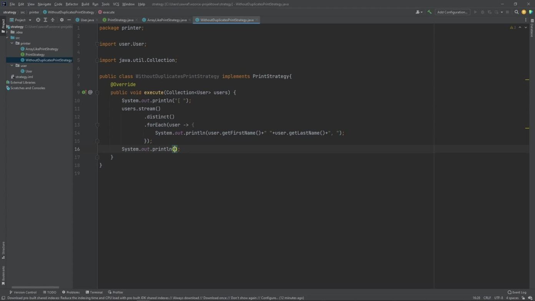Hide the Project panel with minus icon
The image size is (535, 301).
click(x=69, y=20)
